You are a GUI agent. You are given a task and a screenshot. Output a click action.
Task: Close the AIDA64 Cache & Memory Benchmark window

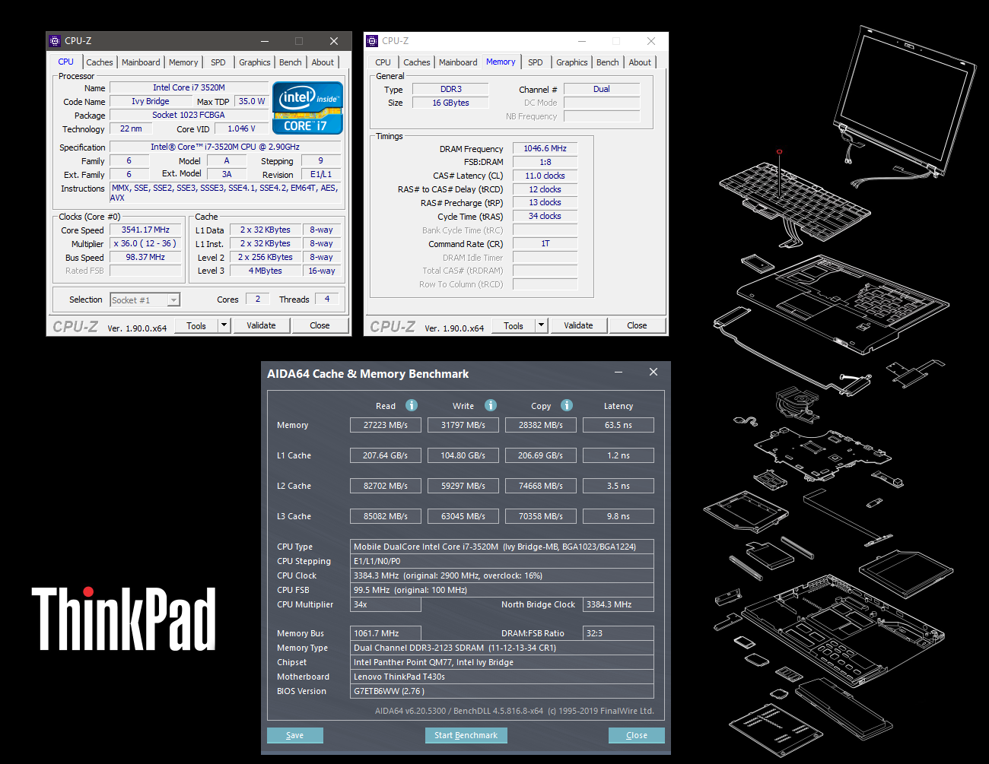click(x=654, y=372)
